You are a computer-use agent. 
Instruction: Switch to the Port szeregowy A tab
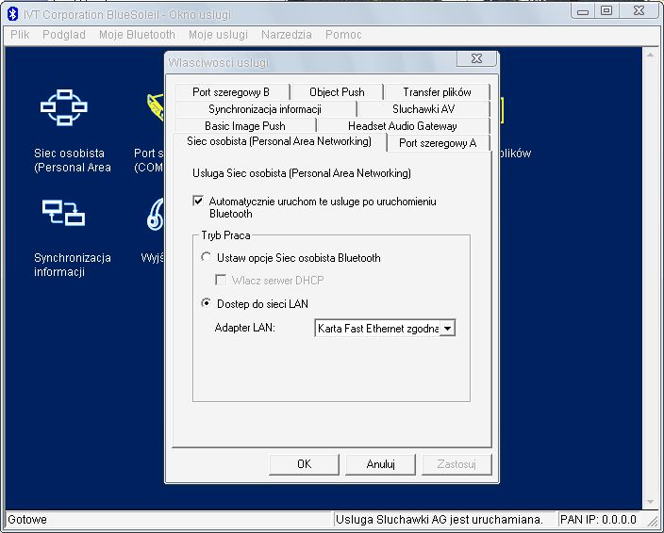click(438, 143)
